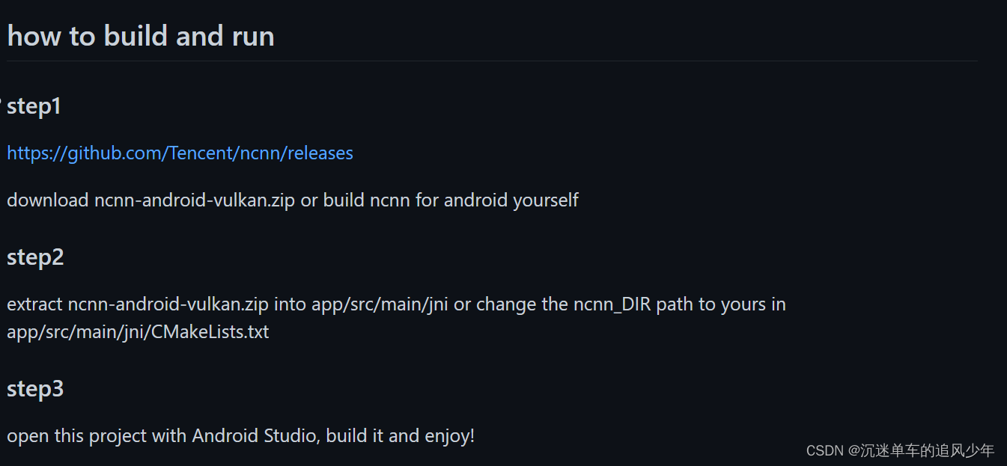Click the step1 heading text
The height and width of the screenshot is (466, 1007).
[34, 107]
